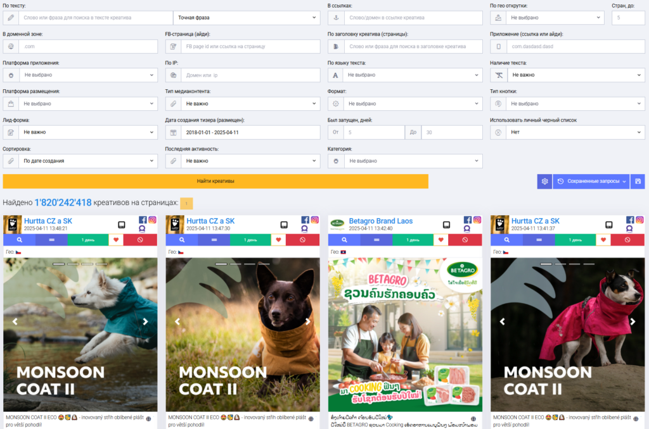Open 'Тип кнопки' dropdown
This screenshot has width=649, height=429.
tap(575, 104)
